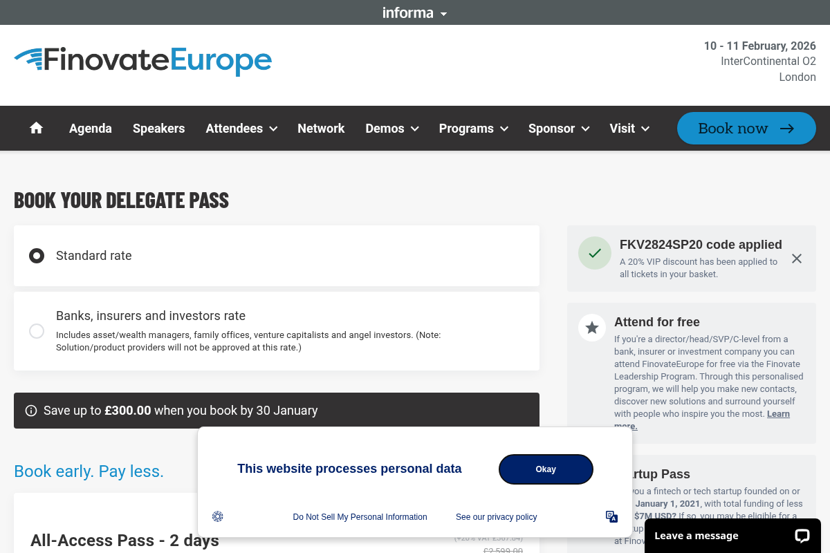
Task: Click the green checkmark code applied icon
Action: coord(595,253)
